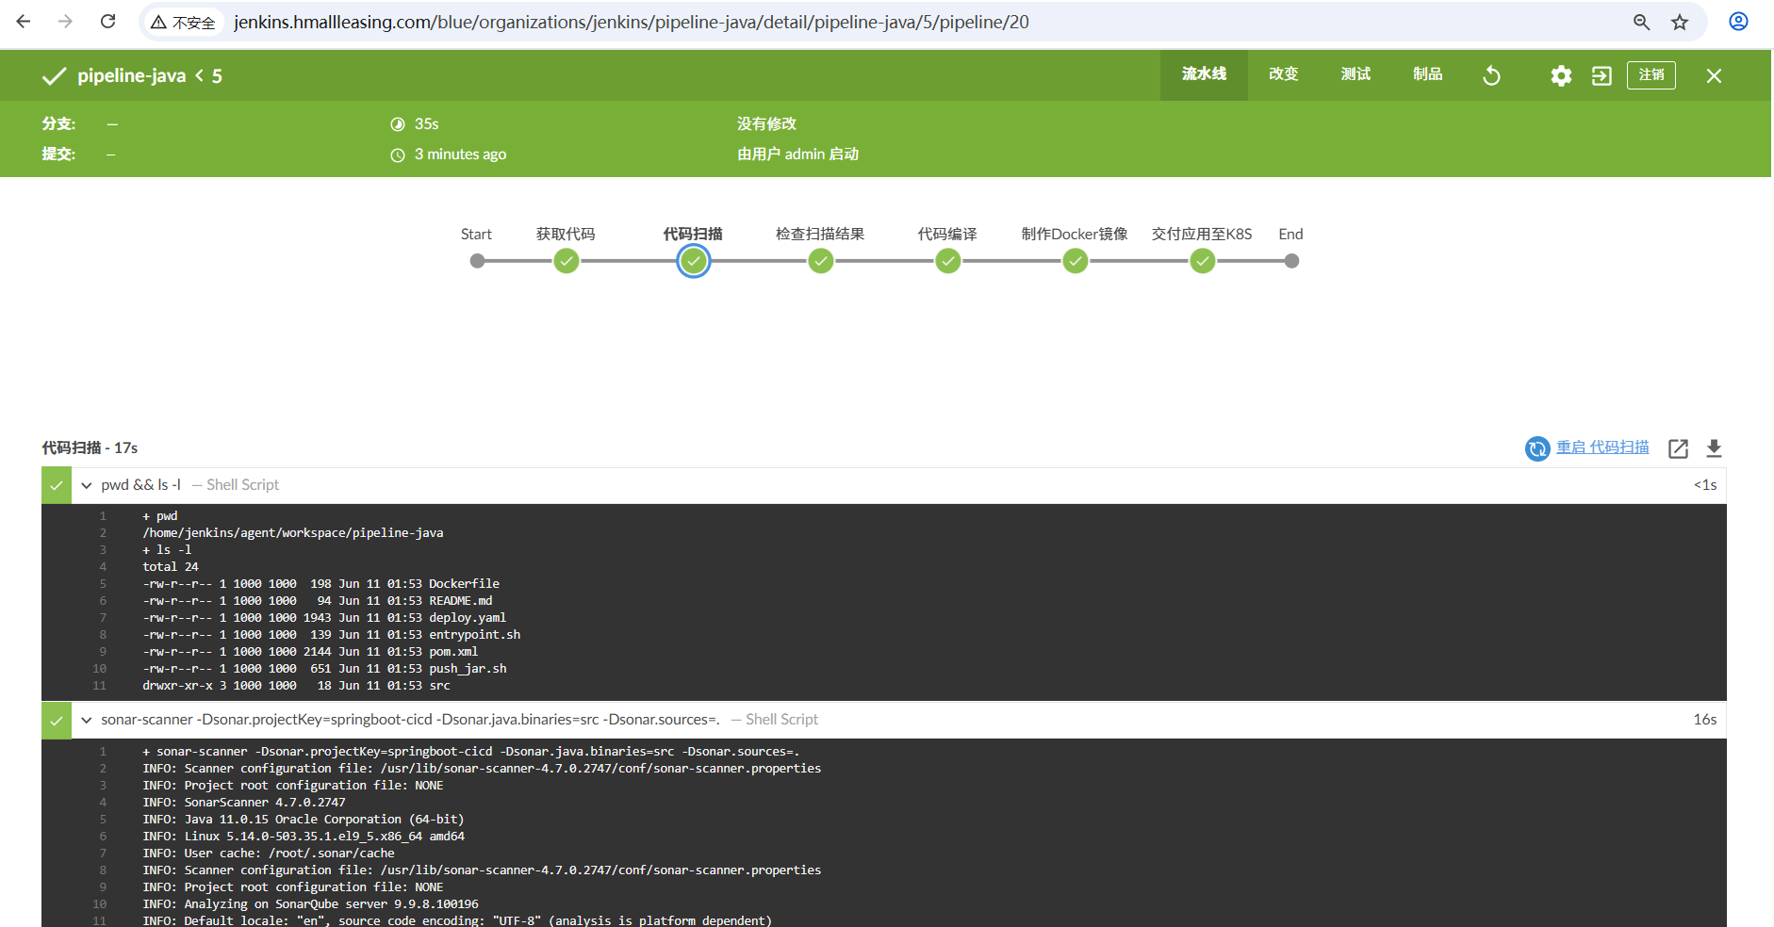Click the browser address bar URL
This screenshot has height=927, width=1774.
click(x=631, y=22)
